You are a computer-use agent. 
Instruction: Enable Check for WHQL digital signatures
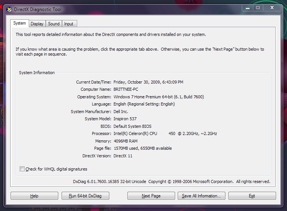coord(22,169)
